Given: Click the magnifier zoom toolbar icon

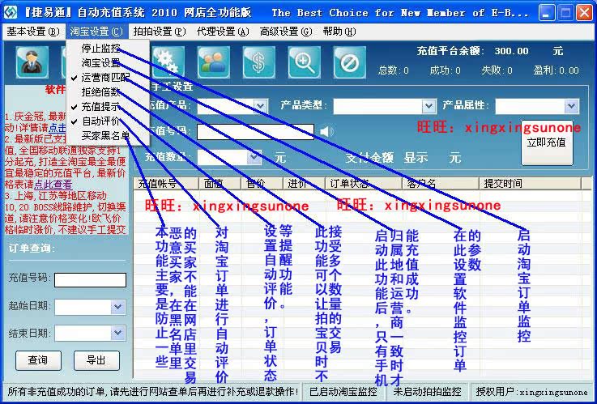Looking at the screenshot, I should click(x=305, y=62).
